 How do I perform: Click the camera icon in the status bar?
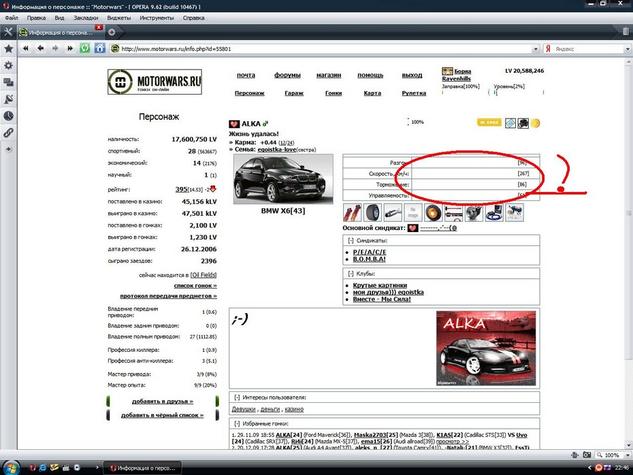(x=587, y=455)
